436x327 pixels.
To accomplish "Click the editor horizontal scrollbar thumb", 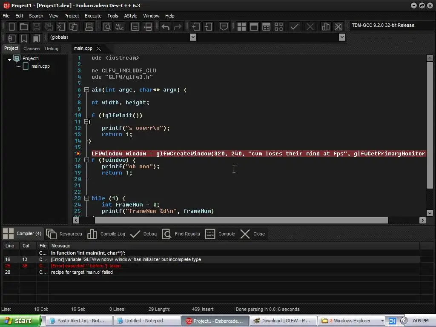I will 241,221.
